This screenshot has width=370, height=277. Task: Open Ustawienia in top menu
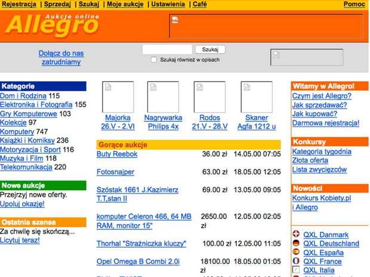(168, 4)
